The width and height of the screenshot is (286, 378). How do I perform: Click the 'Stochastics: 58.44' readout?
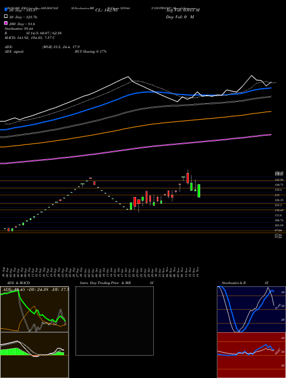point(19,29)
